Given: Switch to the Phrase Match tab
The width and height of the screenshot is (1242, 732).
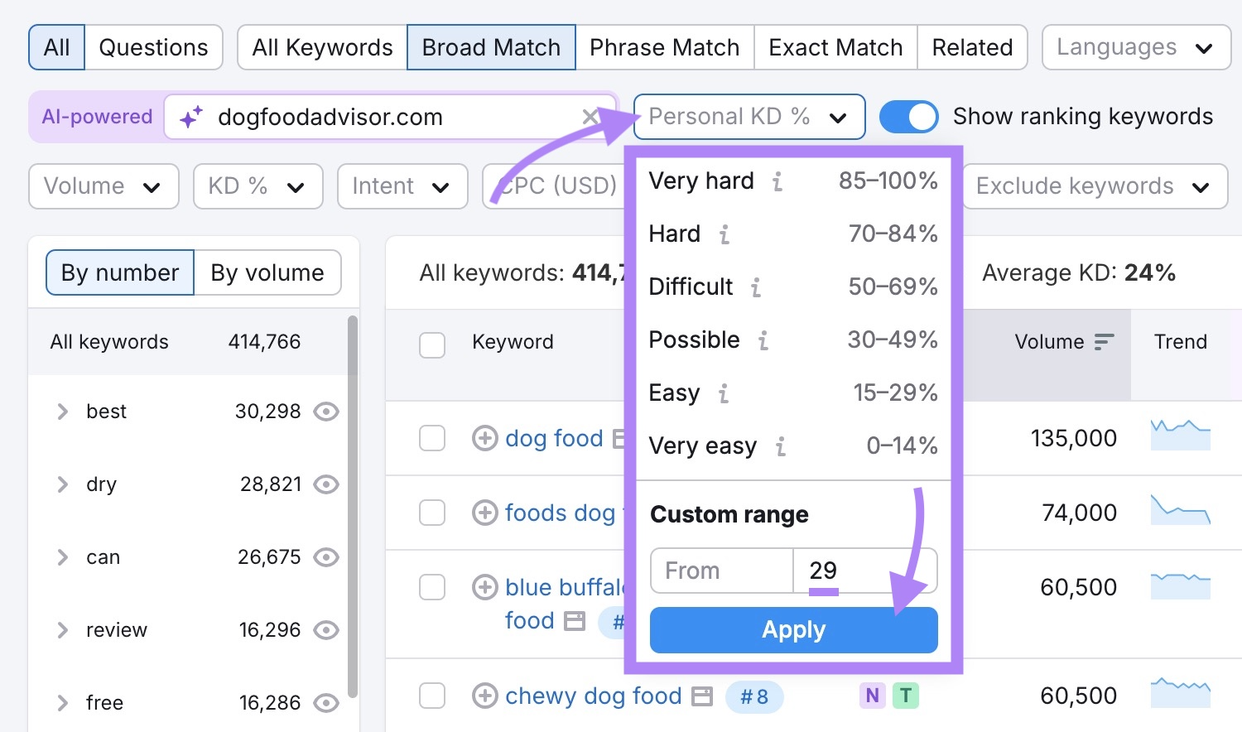Looking at the screenshot, I should 664,47.
